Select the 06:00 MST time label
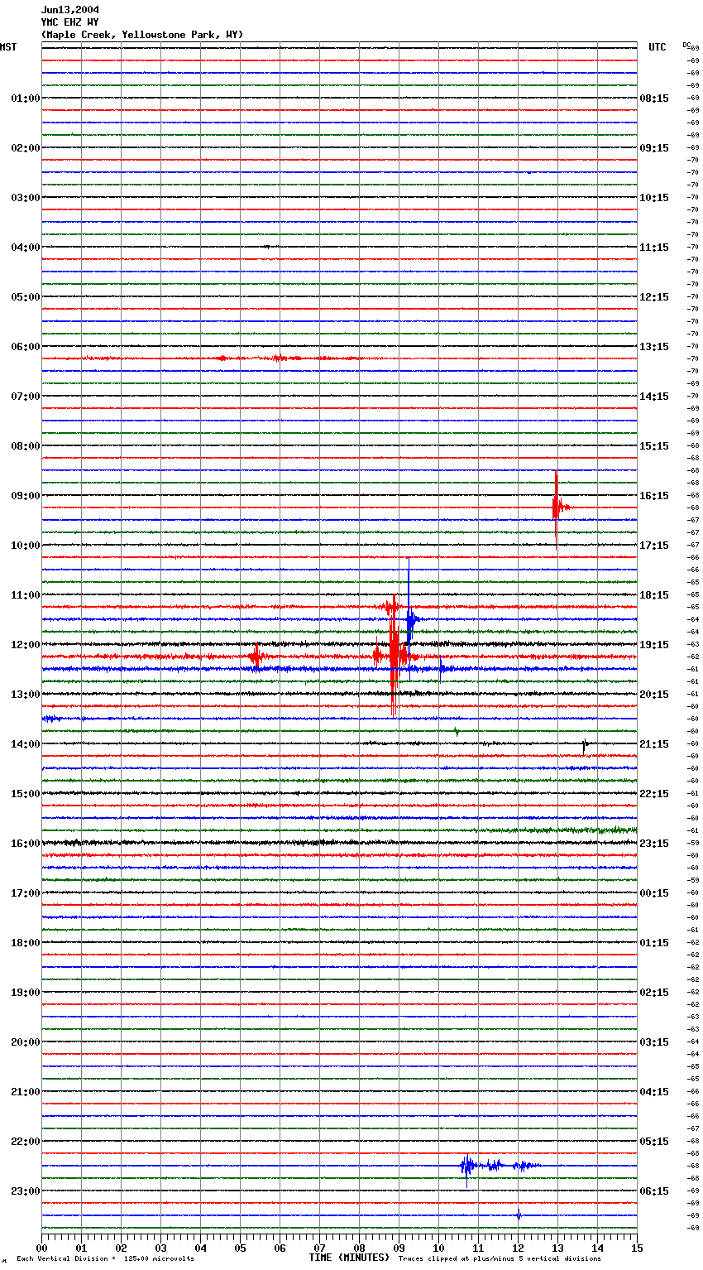703x1270 pixels. pyautogui.click(x=26, y=347)
